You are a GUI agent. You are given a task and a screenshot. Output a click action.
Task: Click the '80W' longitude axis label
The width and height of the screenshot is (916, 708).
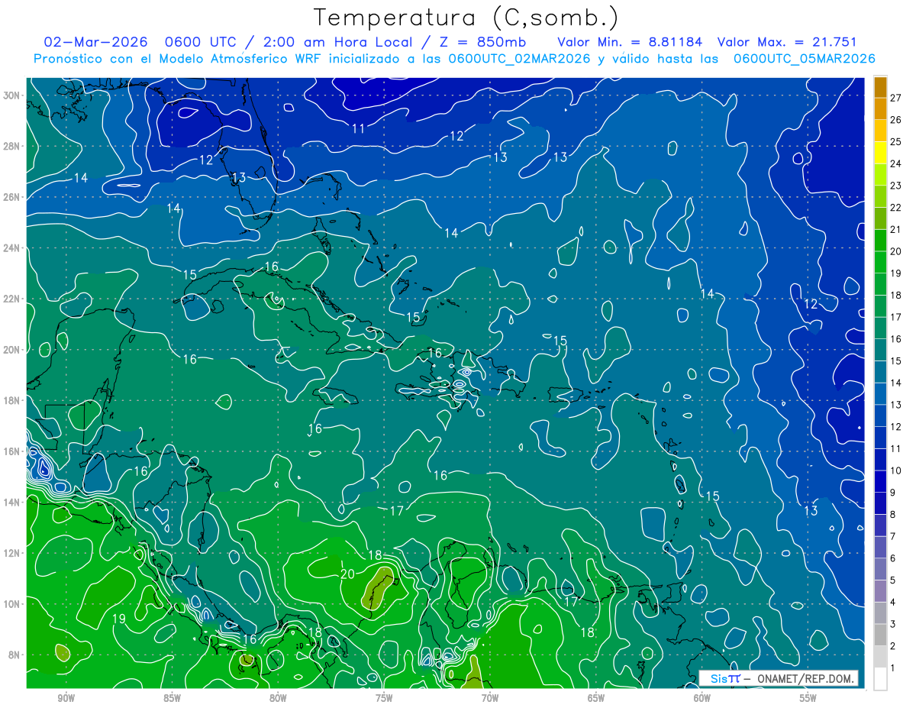(x=278, y=698)
